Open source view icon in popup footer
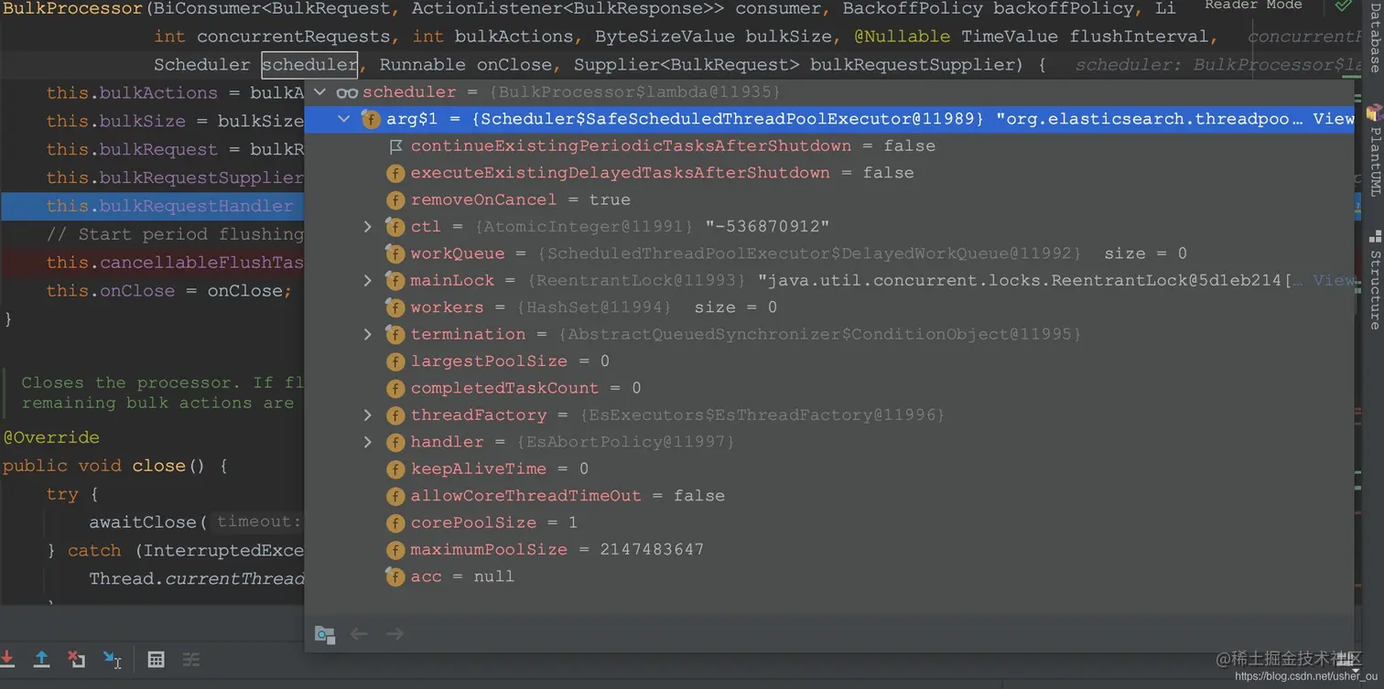 pos(324,634)
